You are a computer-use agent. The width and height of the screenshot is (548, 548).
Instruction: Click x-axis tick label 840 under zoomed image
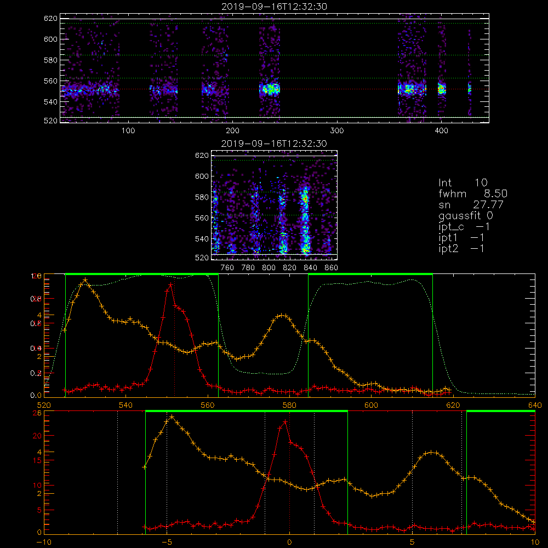310,268
